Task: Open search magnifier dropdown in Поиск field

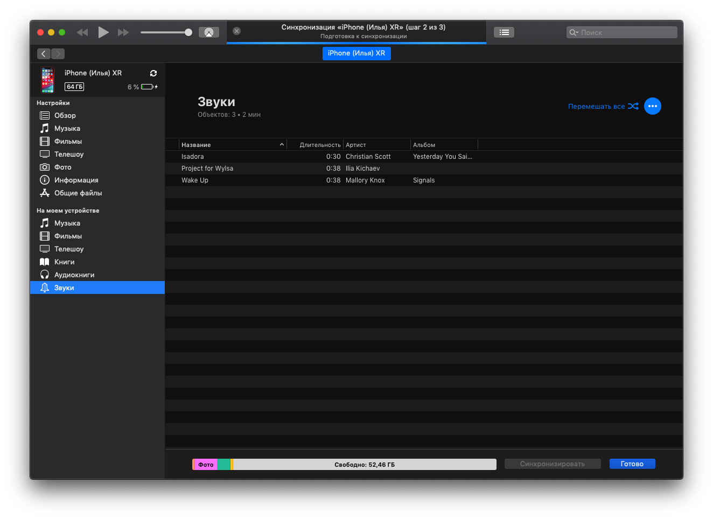Action: [x=574, y=32]
